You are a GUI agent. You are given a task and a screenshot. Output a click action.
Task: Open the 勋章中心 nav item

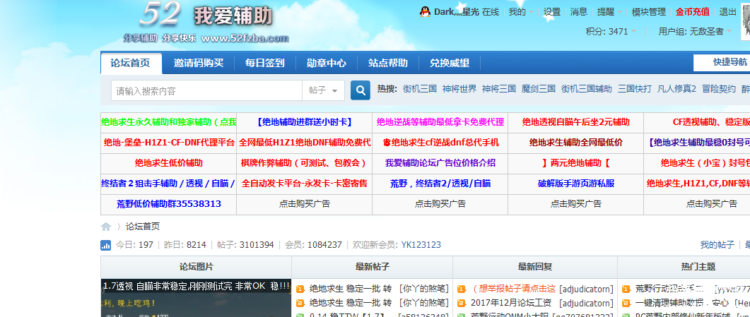[326, 63]
